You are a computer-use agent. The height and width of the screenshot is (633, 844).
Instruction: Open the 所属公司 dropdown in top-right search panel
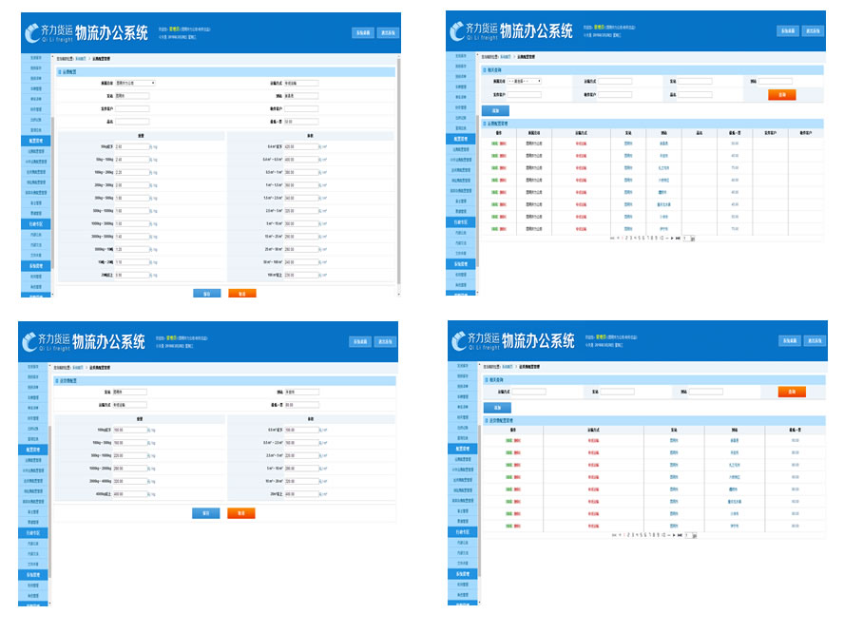[525, 81]
